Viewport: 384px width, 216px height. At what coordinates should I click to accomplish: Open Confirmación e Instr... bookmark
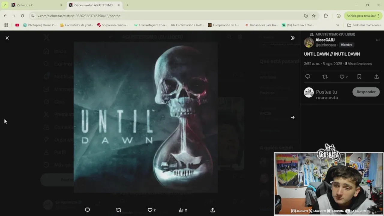tap(187, 25)
